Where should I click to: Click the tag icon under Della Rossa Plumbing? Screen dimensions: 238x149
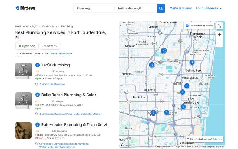(x=36, y=114)
